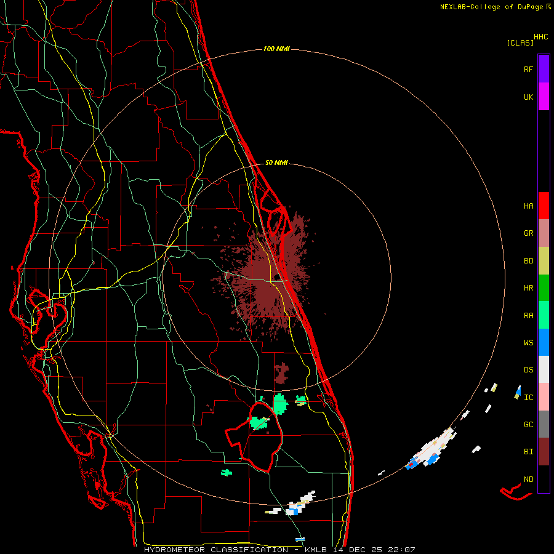
Task: Click the RA legend label
Action: point(528,316)
